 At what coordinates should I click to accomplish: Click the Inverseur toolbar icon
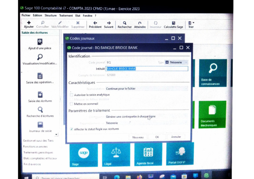coord(155,23)
